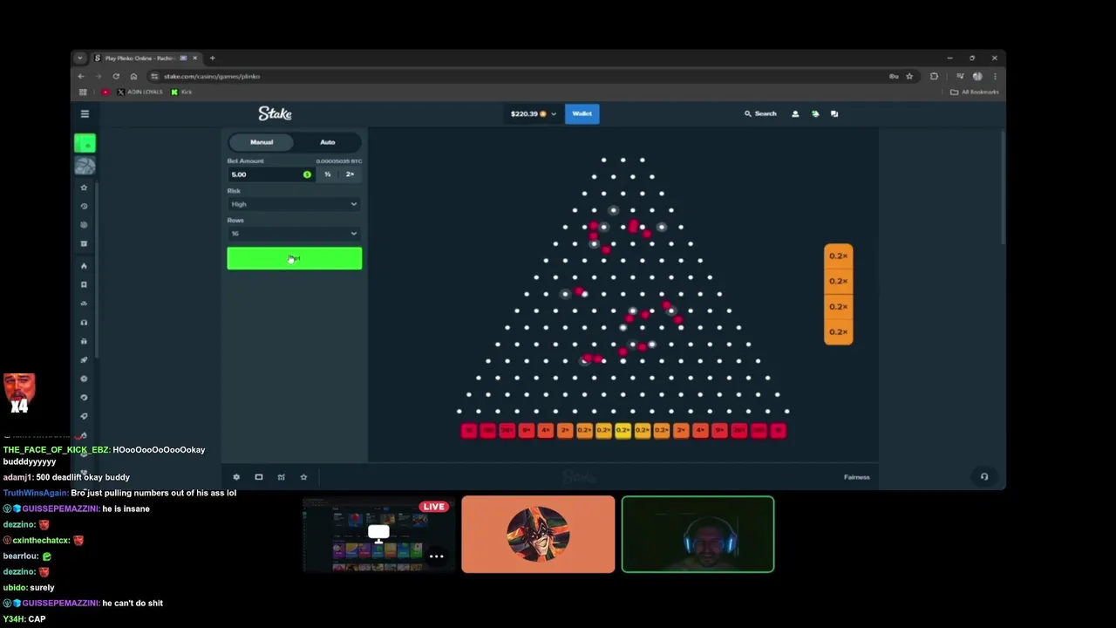Image resolution: width=1116 pixels, height=628 pixels.
Task: Toggle theatre mode icon below game
Action: click(x=259, y=477)
